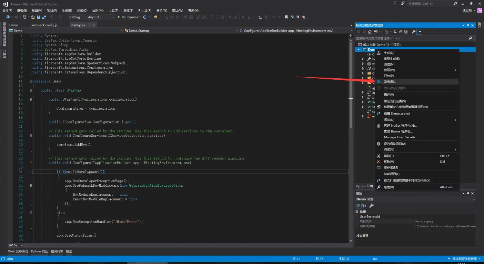Close the Startup.cs tab
The height and width of the screenshot is (264, 484).
94,25
